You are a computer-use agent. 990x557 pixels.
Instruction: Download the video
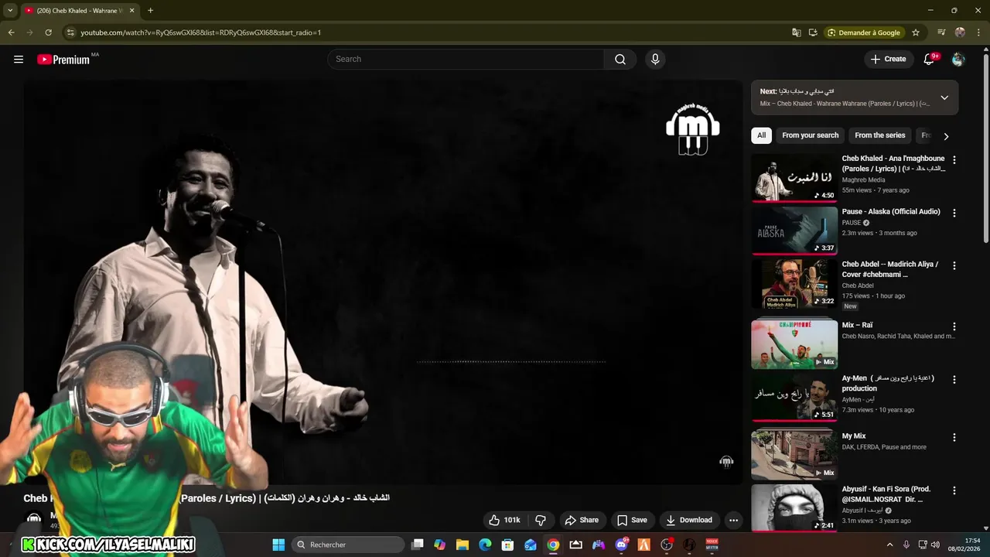(x=689, y=520)
